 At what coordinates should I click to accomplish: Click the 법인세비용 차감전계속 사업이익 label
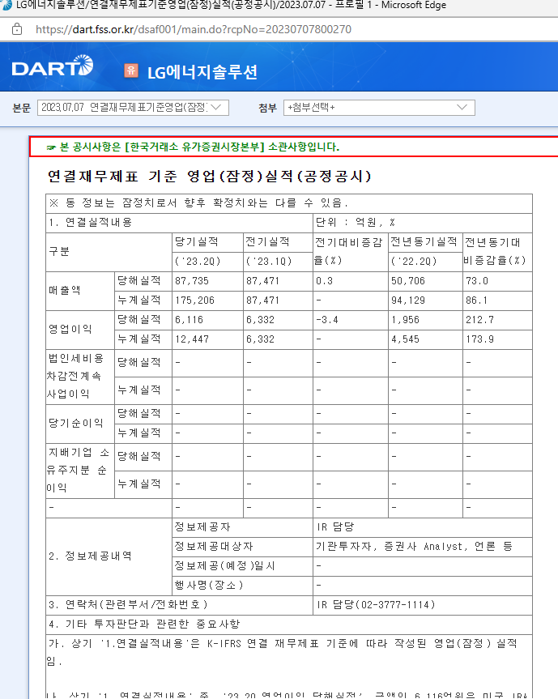coord(75,377)
